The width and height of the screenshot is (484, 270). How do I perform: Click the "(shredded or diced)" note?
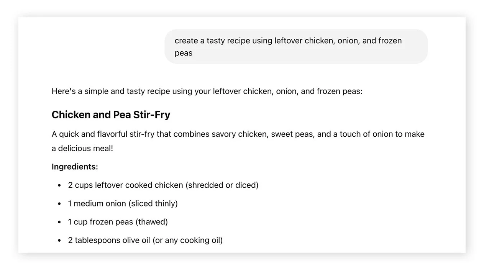tap(222, 185)
